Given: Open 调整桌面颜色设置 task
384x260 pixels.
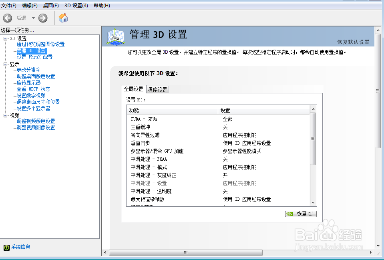Looking at the screenshot, I should tap(36, 76).
